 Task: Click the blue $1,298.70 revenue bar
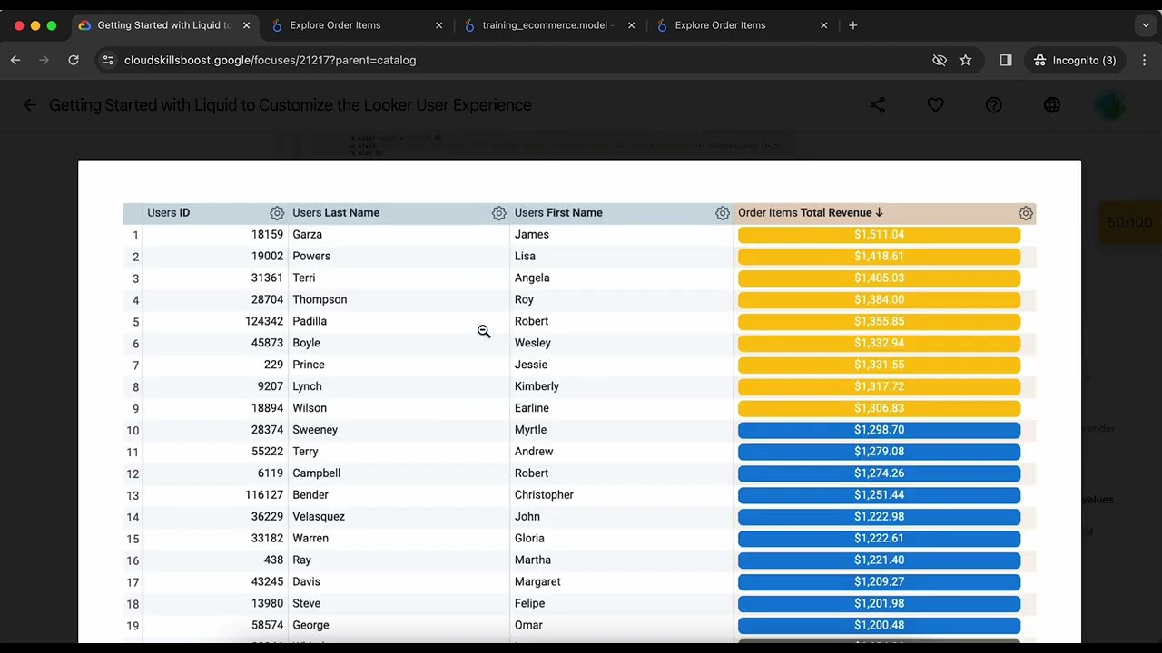(x=879, y=430)
